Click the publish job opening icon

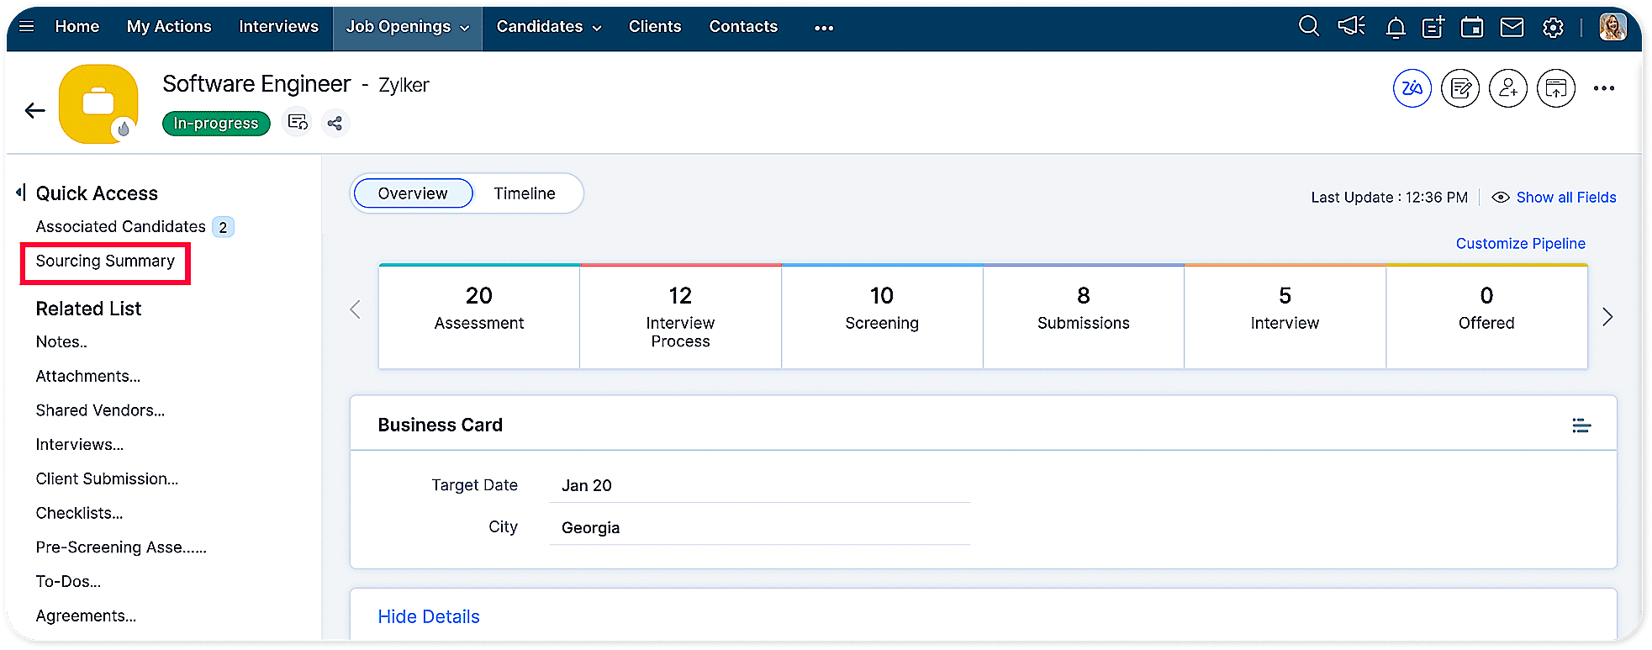tap(1556, 88)
